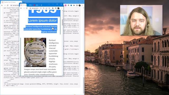Image resolution: width=169 pixels, height=95 pixels.
Task: Open tab search chevron in front window
Action: pos(49,4)
